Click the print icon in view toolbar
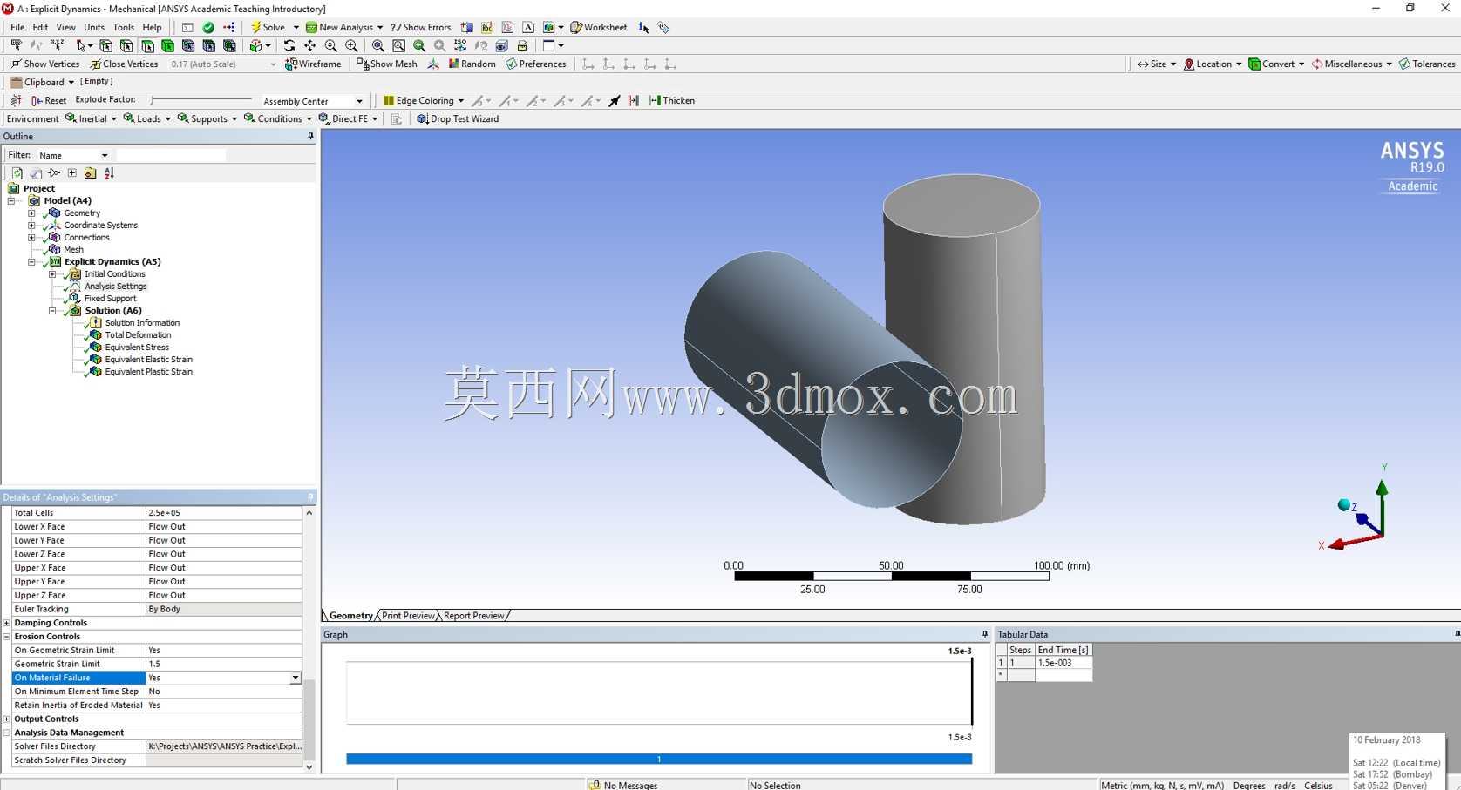 pos(522,45)
